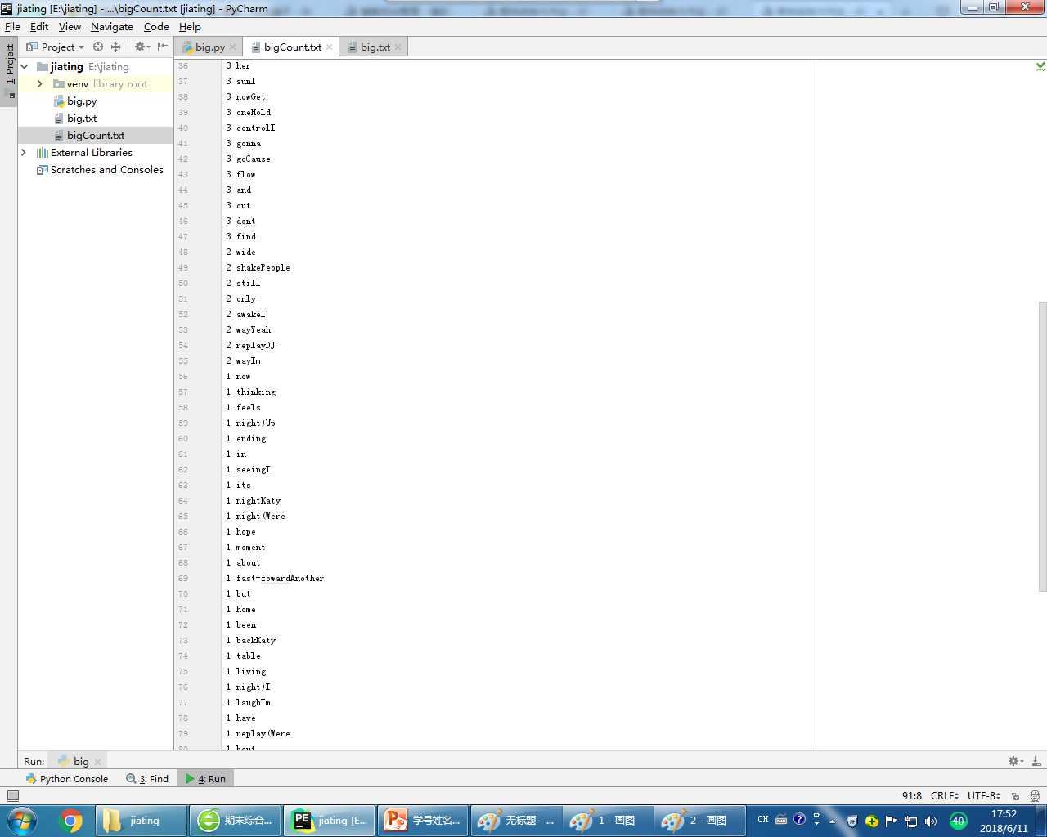
Task: Click the green 40 tray icon
Action: (x=958, y=821)
